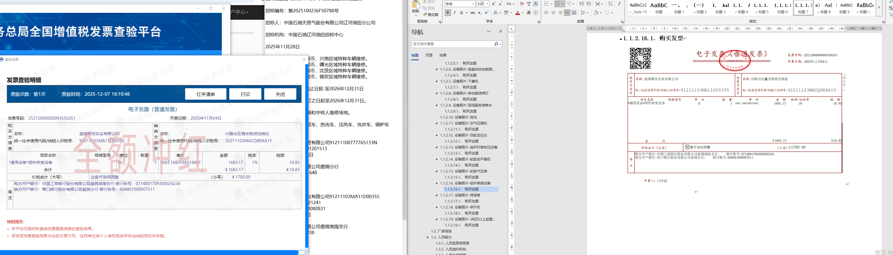Open 1.2 厂房场地 heading in navigation
This screenshot has height=255, width=893.
(441, 231)
